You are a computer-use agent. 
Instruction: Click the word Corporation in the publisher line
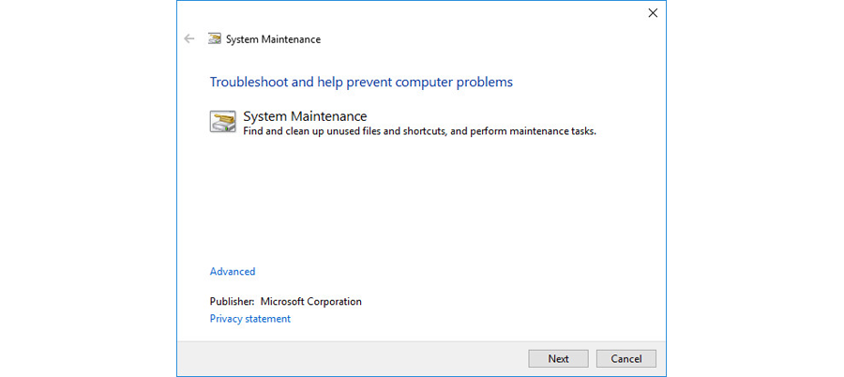pos(334,302)
